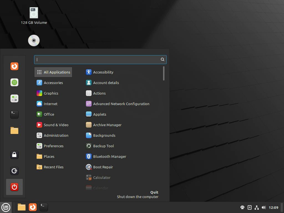Open Archive Manager application

[x=107, y=125]
